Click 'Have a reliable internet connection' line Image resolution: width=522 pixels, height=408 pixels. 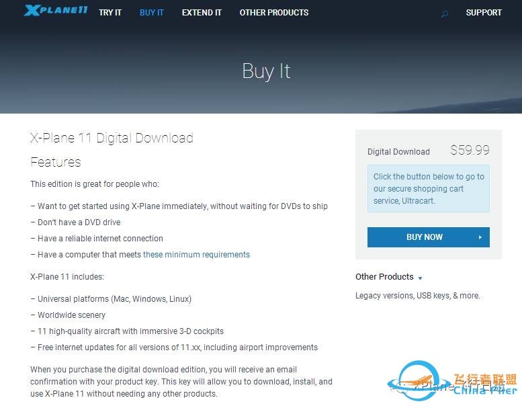(x=97, y=239)
